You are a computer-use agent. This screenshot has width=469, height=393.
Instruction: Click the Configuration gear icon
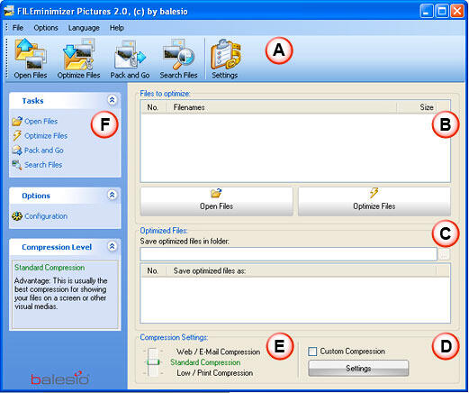(x=17, y=216)
